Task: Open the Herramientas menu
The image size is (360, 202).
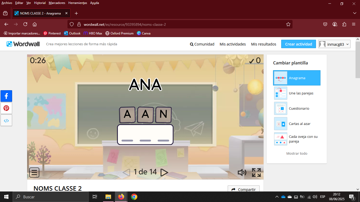Action: click(77, 3)
